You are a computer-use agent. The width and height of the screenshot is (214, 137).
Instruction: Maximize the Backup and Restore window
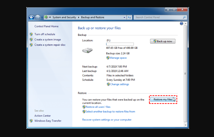point(174,10)
